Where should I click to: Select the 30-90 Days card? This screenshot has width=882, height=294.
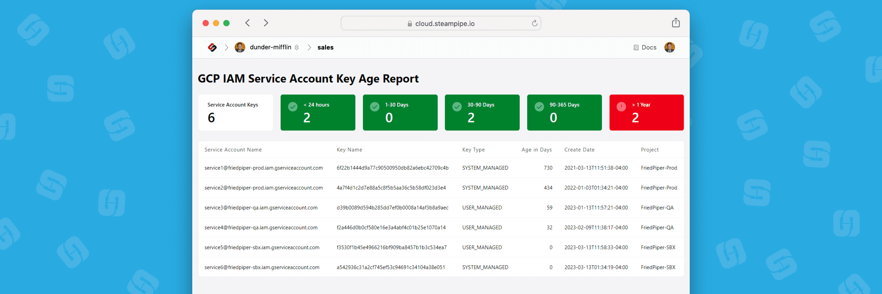[x=482, y=113]
